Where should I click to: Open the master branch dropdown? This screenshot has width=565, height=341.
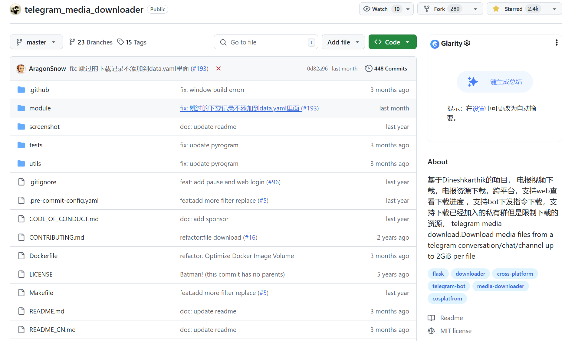[36, 42]
